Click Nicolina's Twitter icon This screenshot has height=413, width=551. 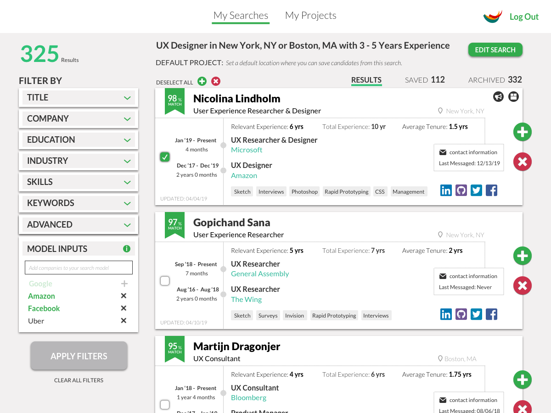pos(476,190)
